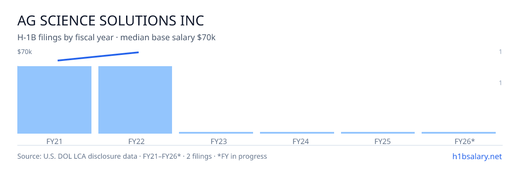Click the H-1B filings subtitle text
This screenshot has height=173, width=520.
point(117,38)
